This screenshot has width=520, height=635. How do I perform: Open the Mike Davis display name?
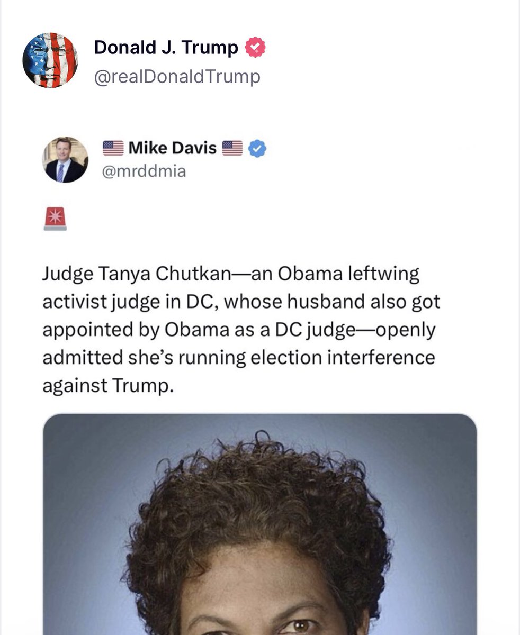(x=172, y=149)
